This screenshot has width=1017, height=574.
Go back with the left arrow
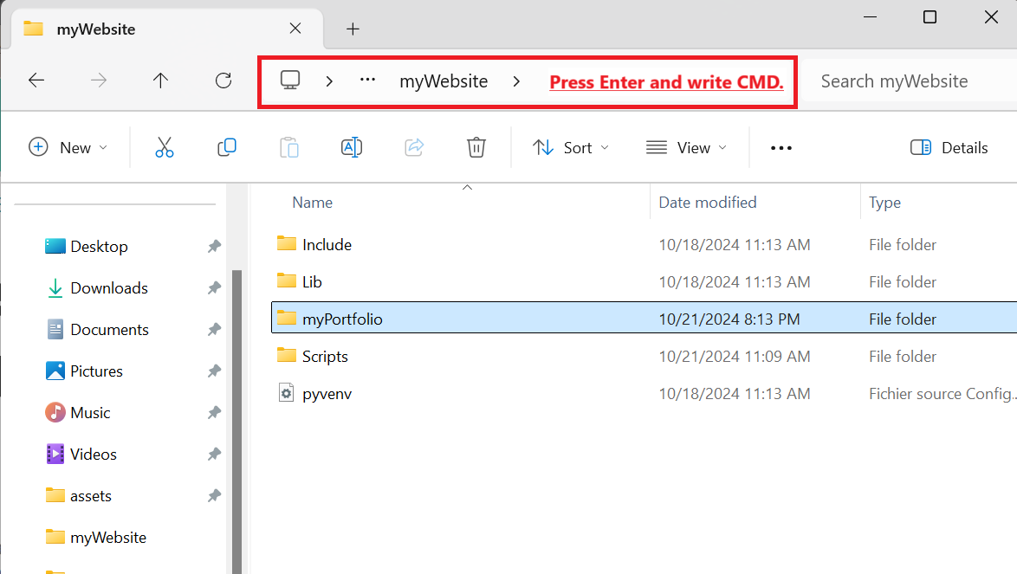(36, 81)
